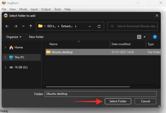This screenshot has height=113, width=166.
Task: Sort by the Date modified column
Action: (121, 44)
